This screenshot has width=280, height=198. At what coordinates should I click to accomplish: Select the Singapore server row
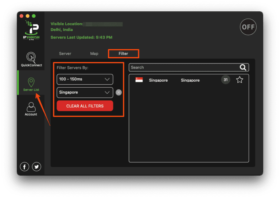pyautogui.click(x=182, y=80)
